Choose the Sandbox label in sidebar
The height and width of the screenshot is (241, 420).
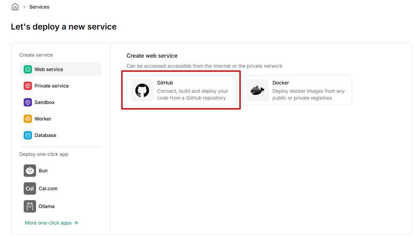(45, 102)
